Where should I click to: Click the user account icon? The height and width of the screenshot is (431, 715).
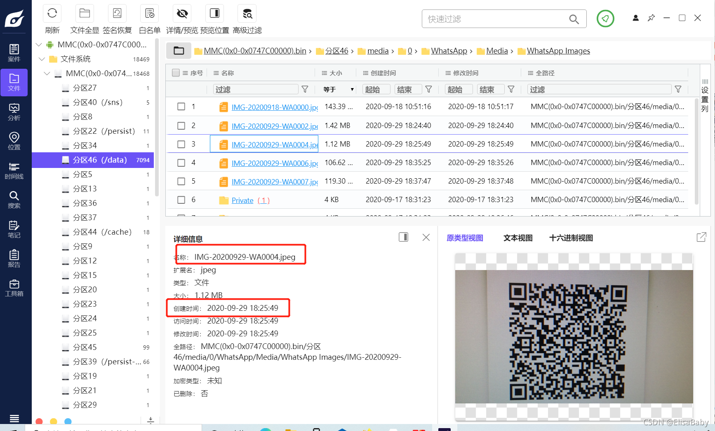635,18
